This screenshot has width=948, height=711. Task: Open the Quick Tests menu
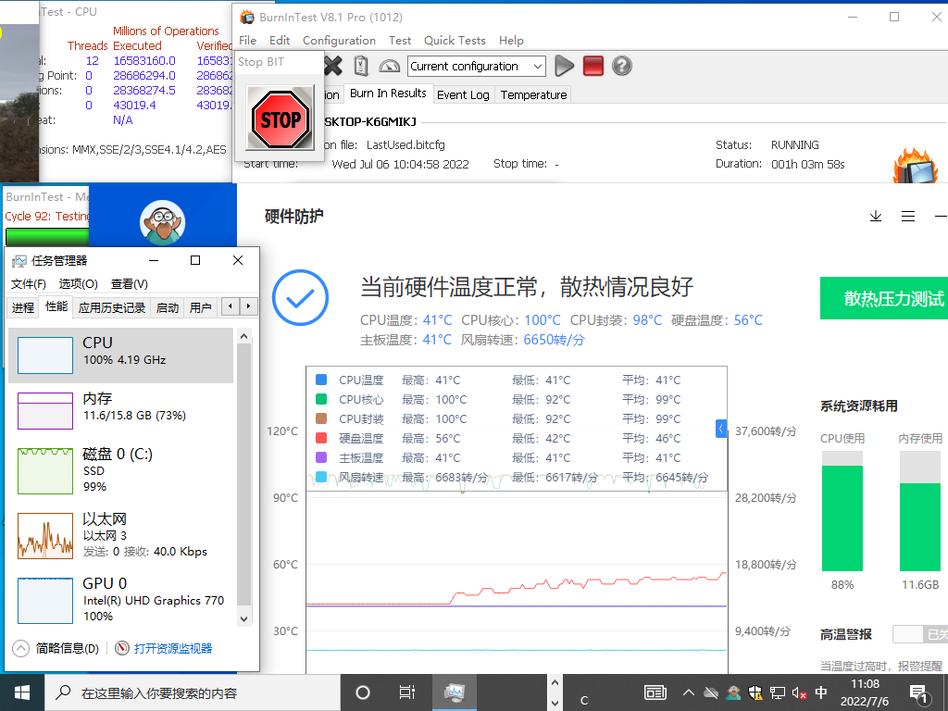pos(455,41)
